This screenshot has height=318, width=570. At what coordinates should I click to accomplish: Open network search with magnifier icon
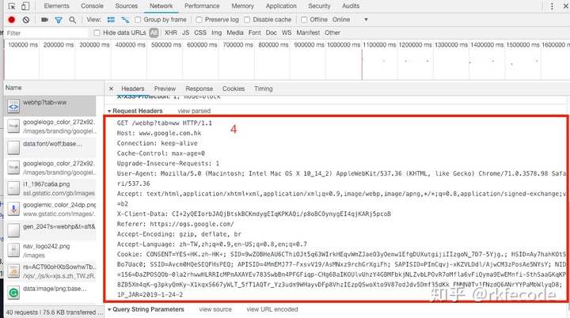[x=72, y=20]
